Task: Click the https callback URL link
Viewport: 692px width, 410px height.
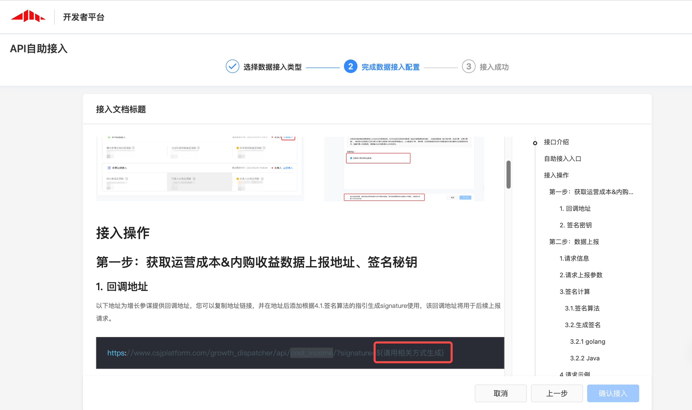Action: (x=276, y=353)
